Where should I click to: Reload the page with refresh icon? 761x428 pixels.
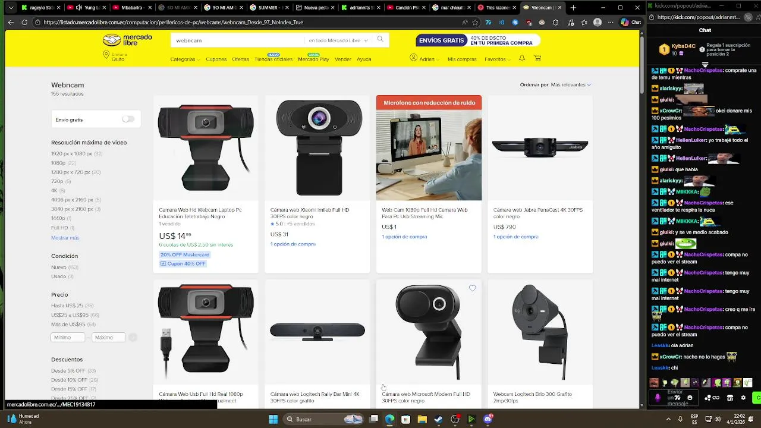(24, 22)
